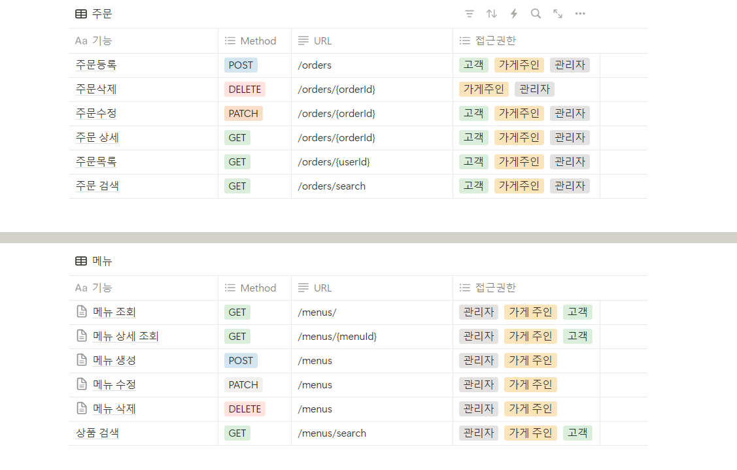Click GET tag in 주문목록 row
Screen dimensions: 737x470
click(x=237, y=162)
